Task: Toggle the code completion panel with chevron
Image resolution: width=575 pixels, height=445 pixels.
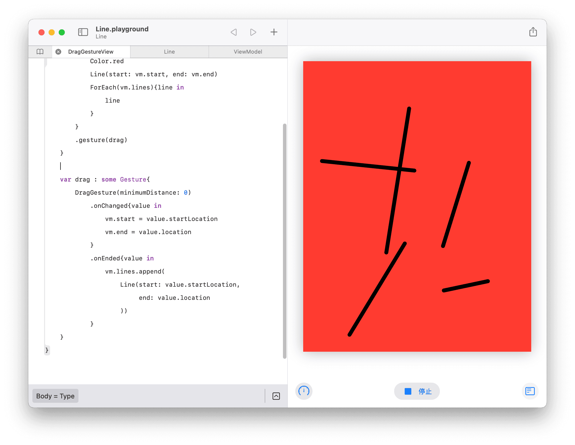Action: (x=276, y=396)
